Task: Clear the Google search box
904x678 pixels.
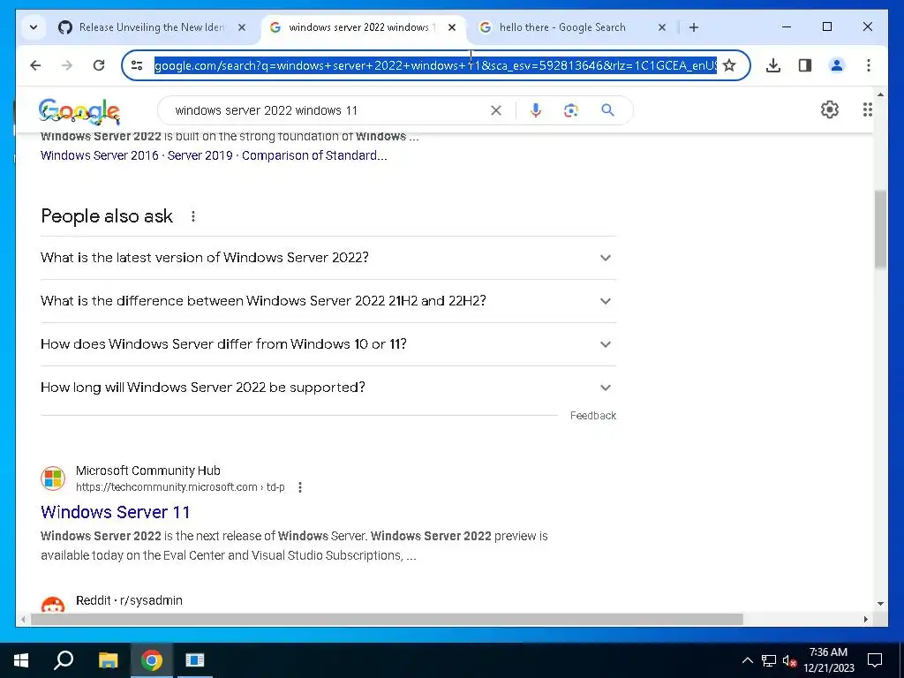Action: [496, 110]
